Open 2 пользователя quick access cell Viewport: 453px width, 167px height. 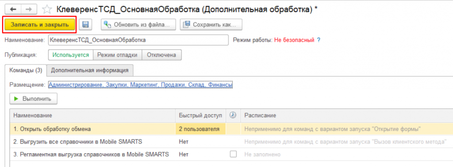click(201, 129)
